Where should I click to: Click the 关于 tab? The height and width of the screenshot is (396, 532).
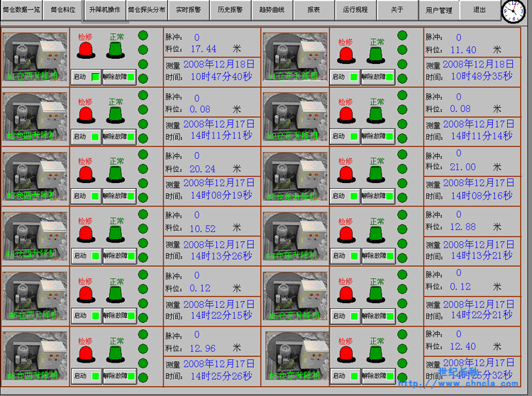pos(397,10)
